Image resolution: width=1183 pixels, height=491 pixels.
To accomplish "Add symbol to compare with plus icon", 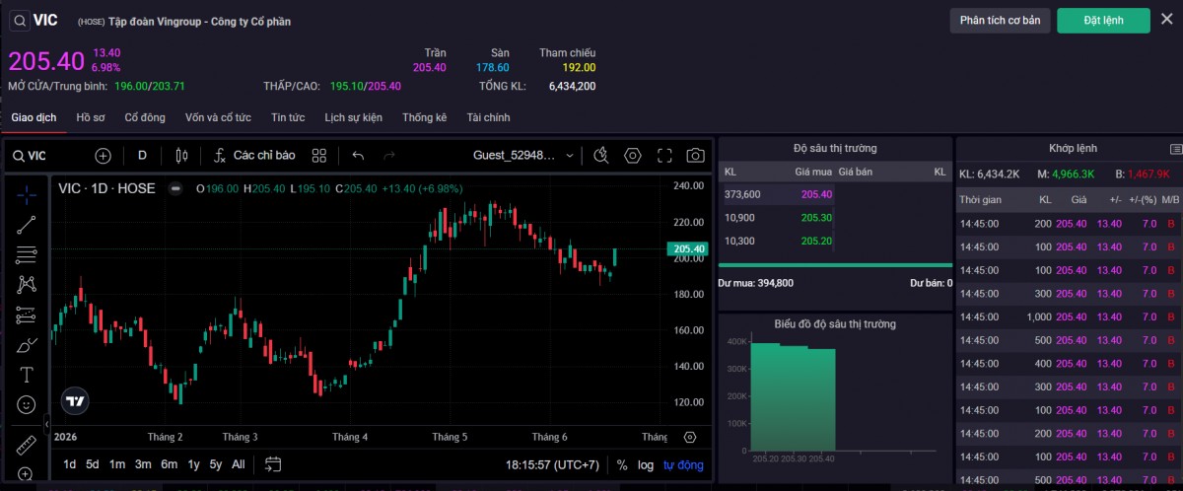I will [104, 156].
